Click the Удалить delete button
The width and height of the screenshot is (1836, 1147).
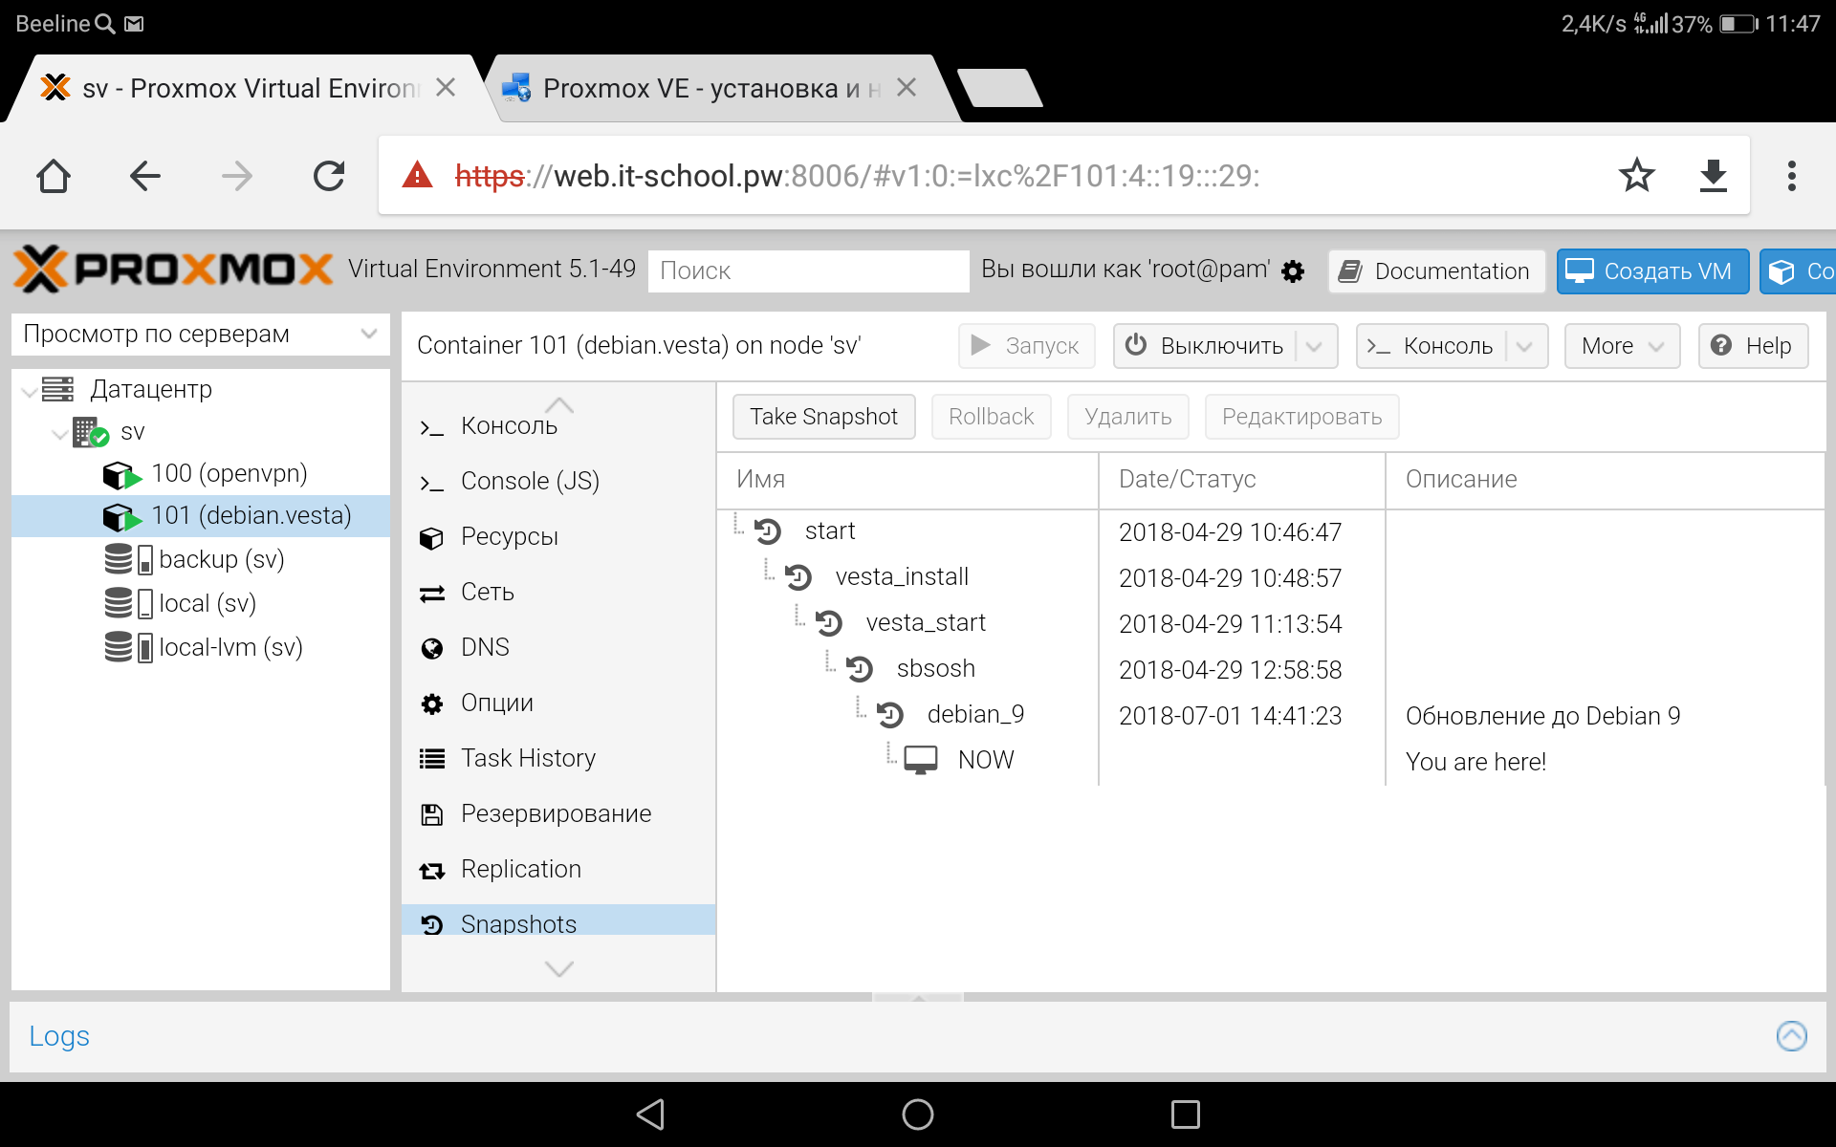point(1127,417)
